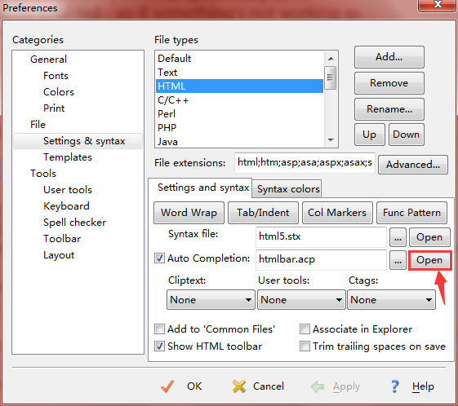Screen dimensions: 458x406
Task: Select the Tools category
Action: click(x=43, y=174)
